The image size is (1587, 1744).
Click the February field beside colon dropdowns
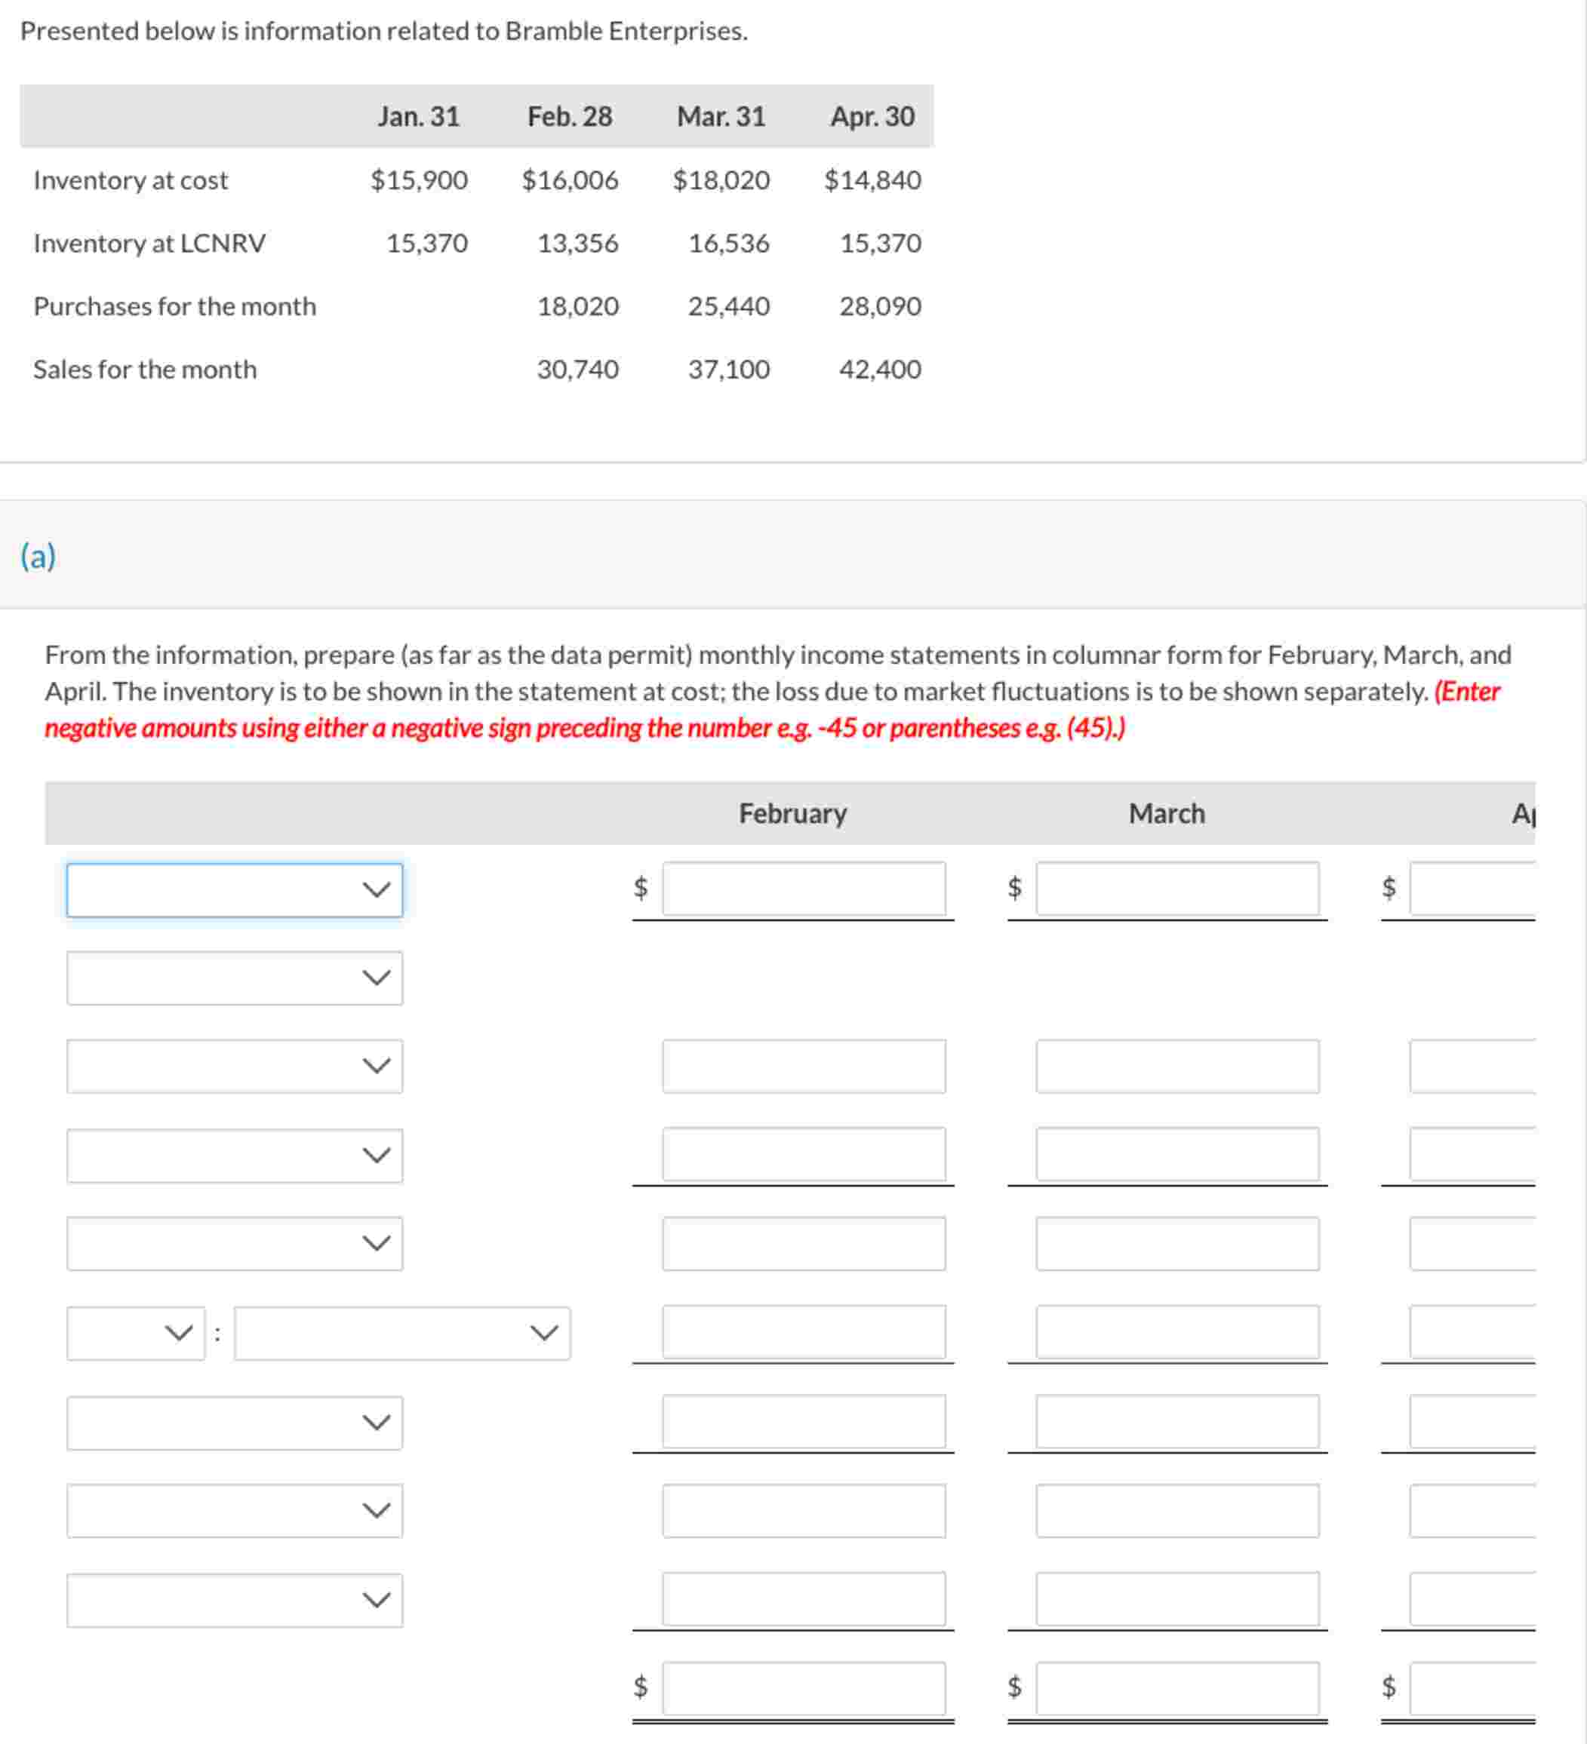[803, 1331]
